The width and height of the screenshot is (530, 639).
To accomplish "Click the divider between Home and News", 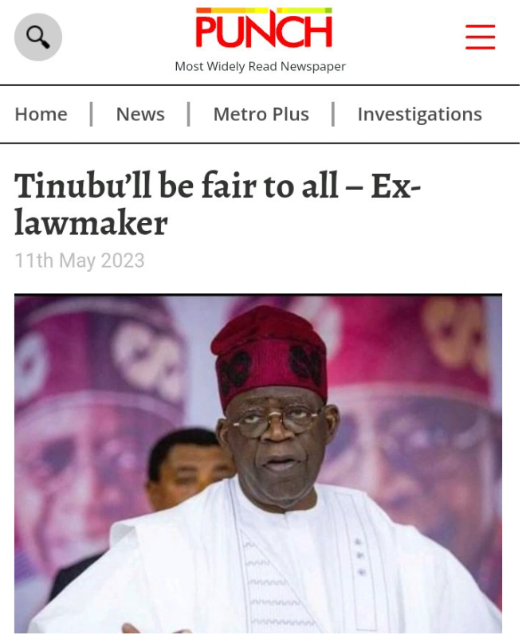I will [x=92, y=114].
